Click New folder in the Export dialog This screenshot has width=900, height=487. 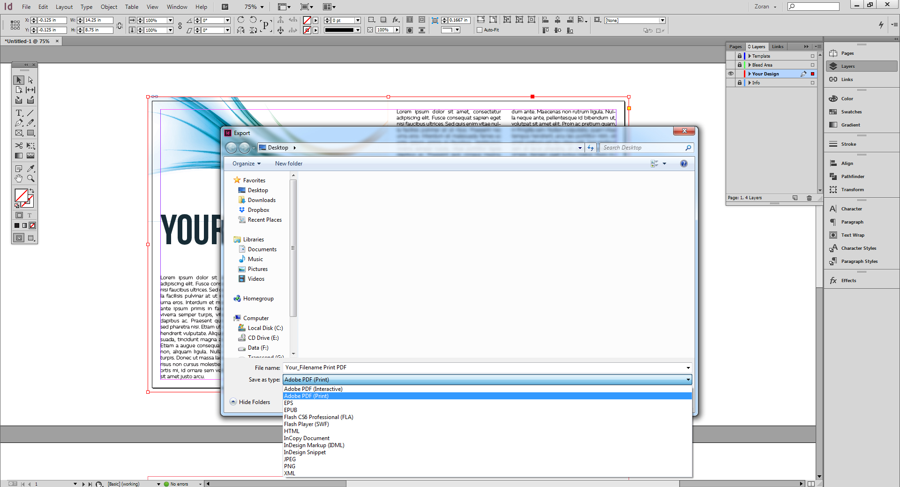pyautogui.click(x=288, y=163)
